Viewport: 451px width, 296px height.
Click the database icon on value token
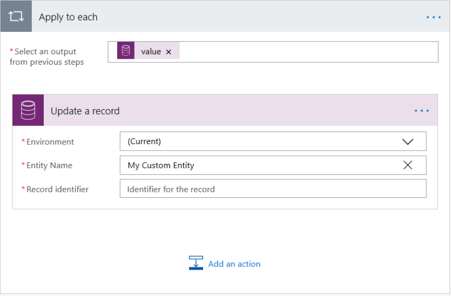click(x=126, y=50)
